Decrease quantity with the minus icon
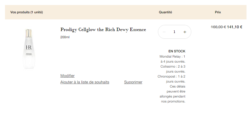The width and height of the screenshot is (249, 113). click(164, 32)
